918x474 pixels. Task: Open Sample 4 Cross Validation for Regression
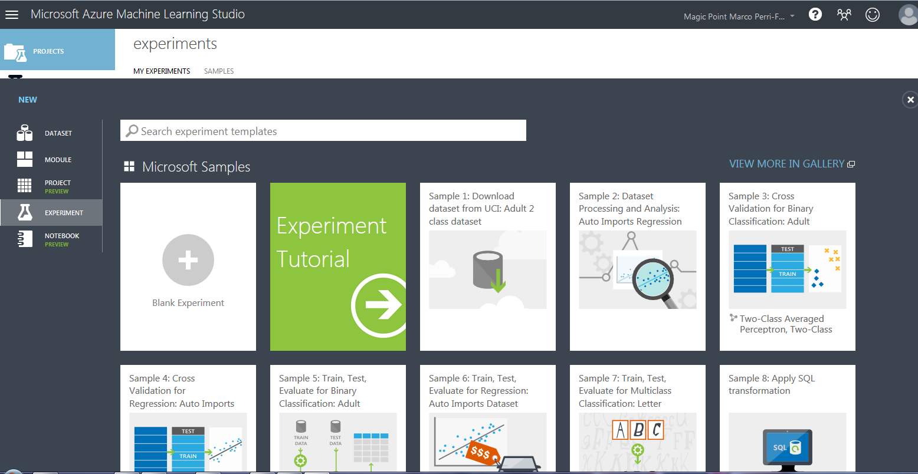(x=188, y=418)
